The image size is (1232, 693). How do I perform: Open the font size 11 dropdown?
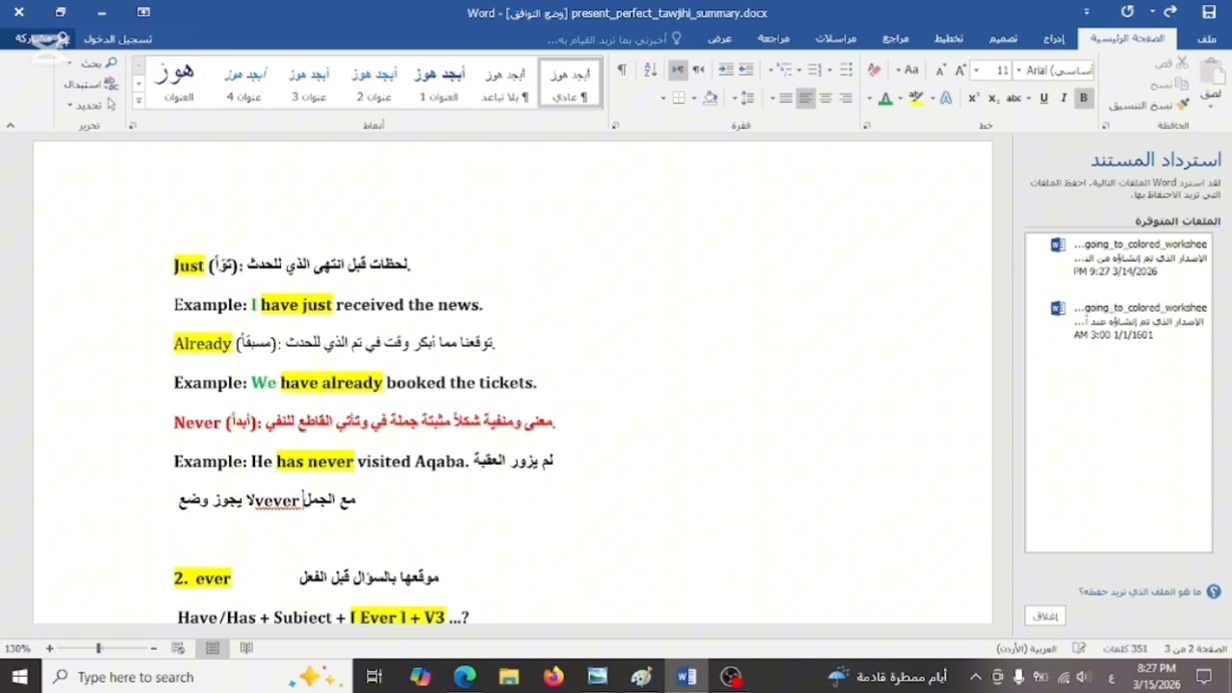pyautogui.click(x=977, y=70)
